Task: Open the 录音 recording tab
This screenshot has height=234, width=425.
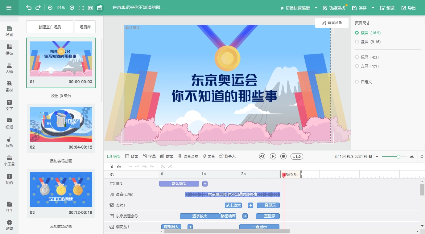Action: pyautogui.click(x=209, y=156)
